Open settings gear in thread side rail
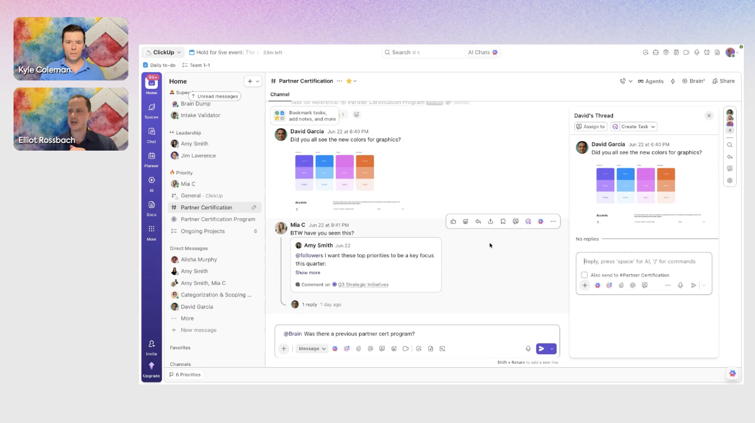The width and height of the screenshot is (755, 423). pyautogui.click(x=730, y=181)
